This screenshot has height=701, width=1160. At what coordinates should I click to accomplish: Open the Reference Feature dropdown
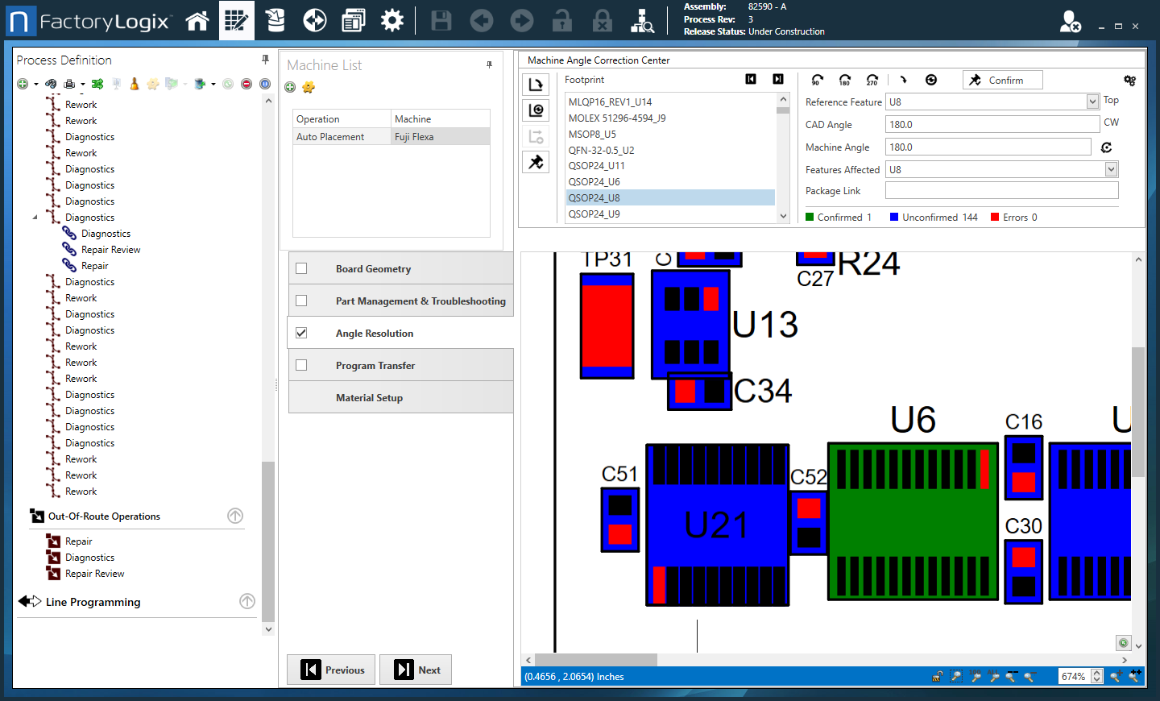[1092, 101]
